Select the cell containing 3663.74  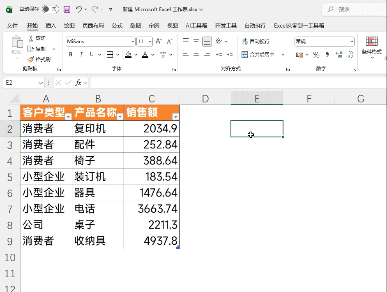pyautogui.click(x=152, y=209)
